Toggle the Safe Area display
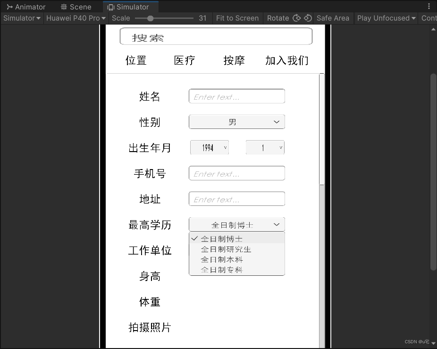The height and width of the screenshot is (349, 437). pos(333,18)
